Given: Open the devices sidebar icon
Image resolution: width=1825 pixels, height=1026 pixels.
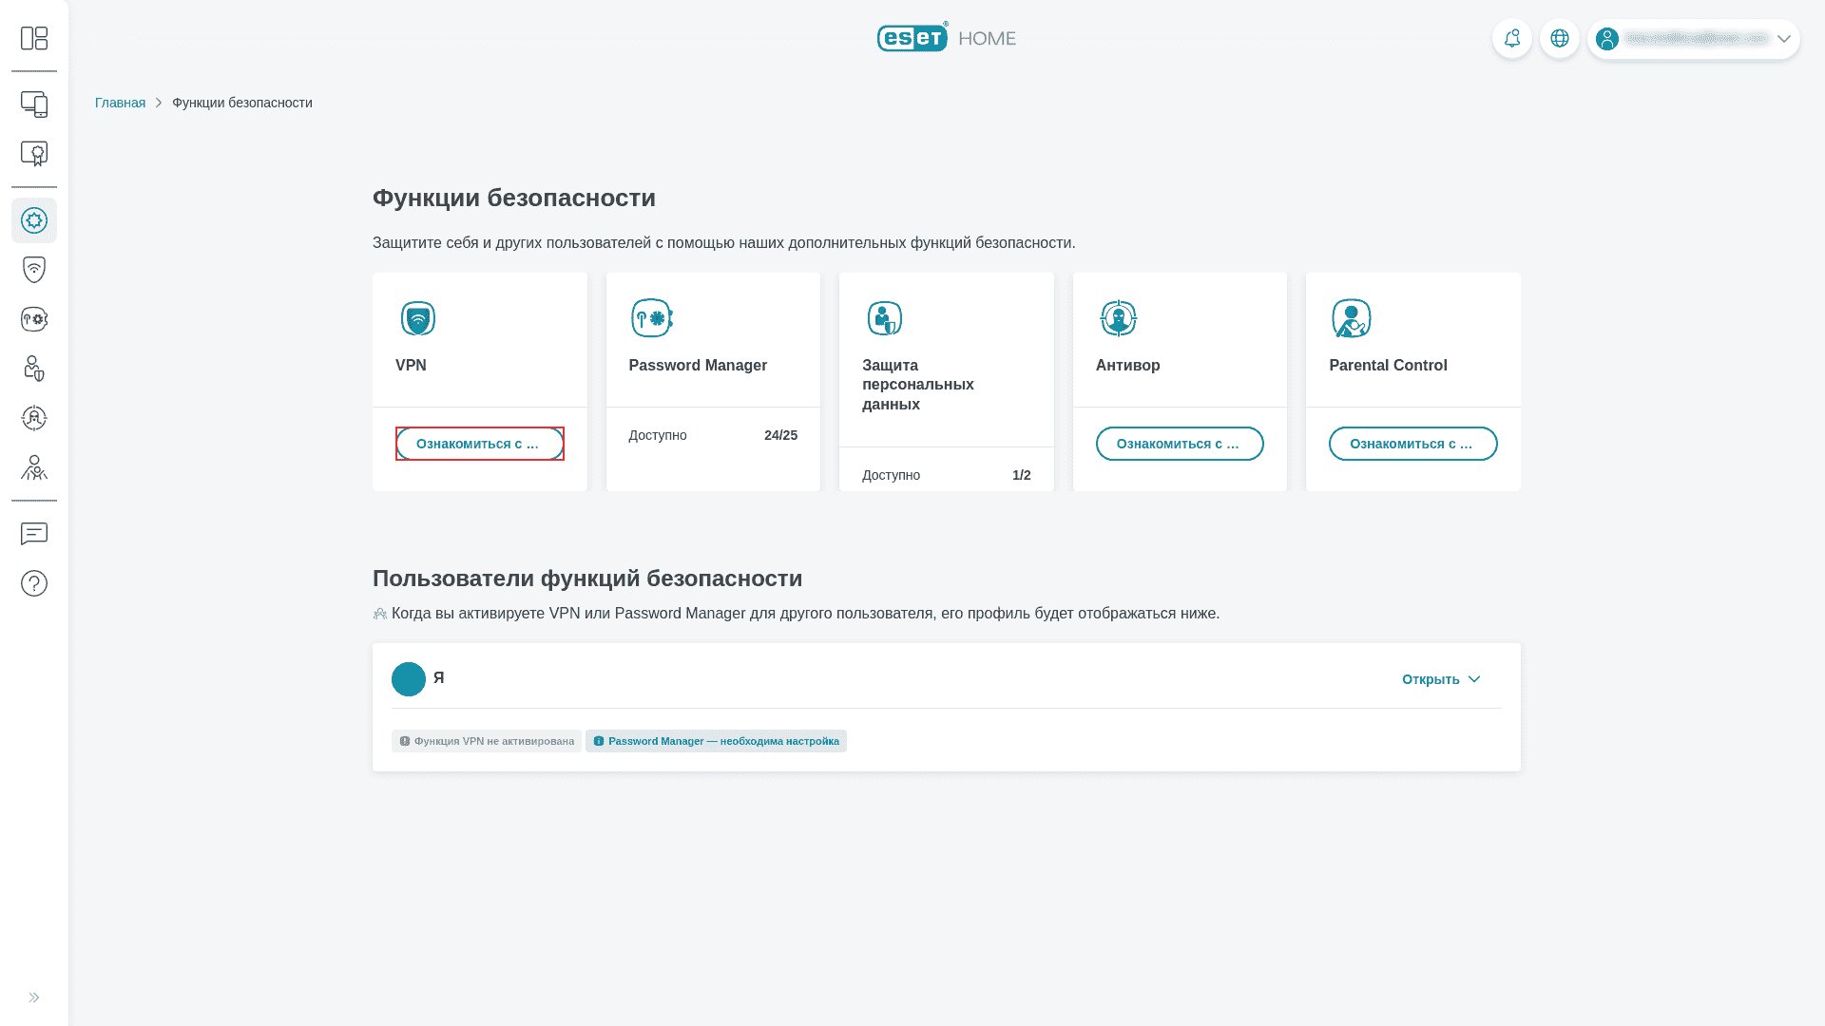Looking at the screenshot, I should click(x=34, y=104).
